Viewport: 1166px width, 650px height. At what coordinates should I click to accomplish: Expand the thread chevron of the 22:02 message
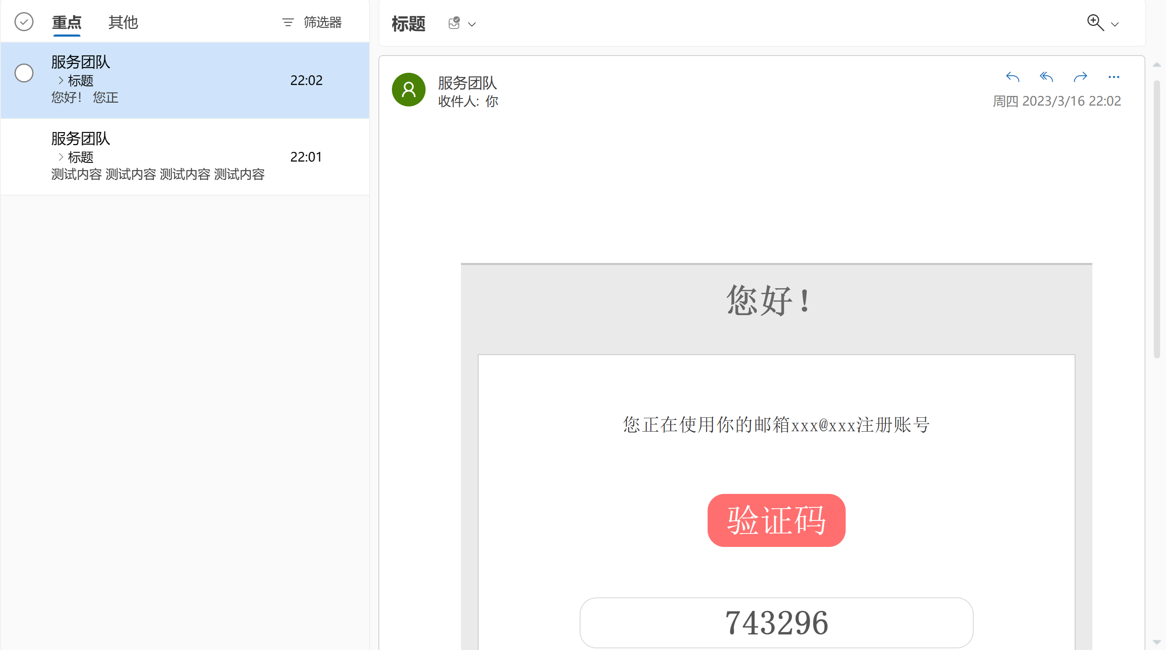(61, 80)
